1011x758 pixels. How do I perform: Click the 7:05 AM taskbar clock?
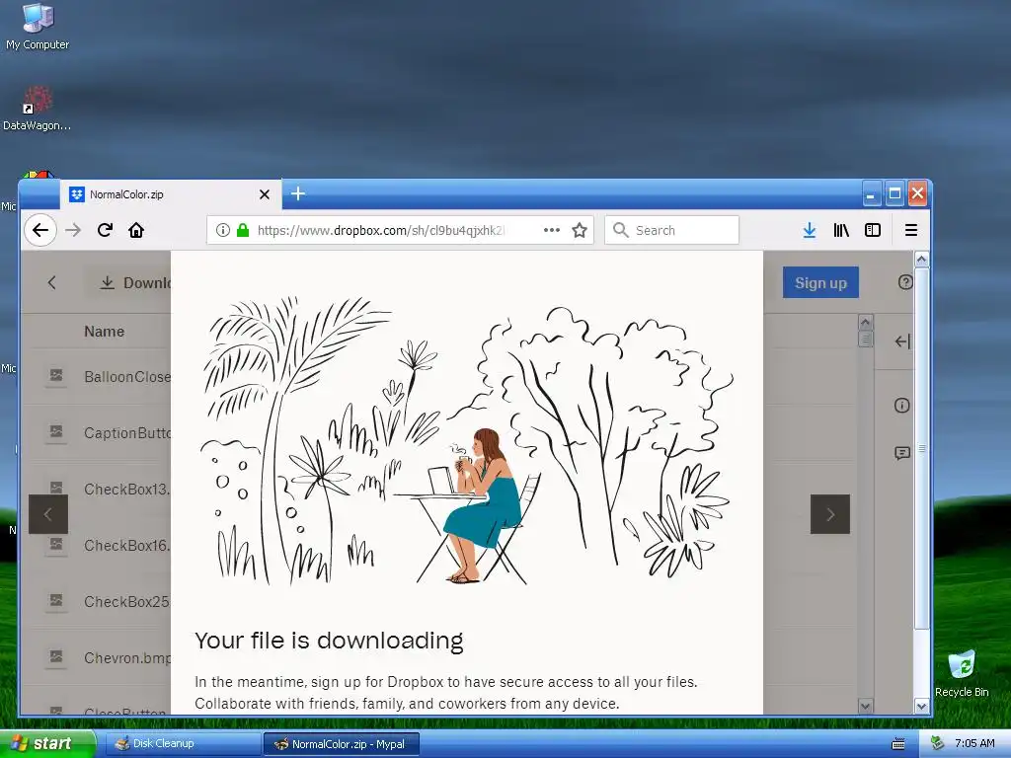coord(974,743)
